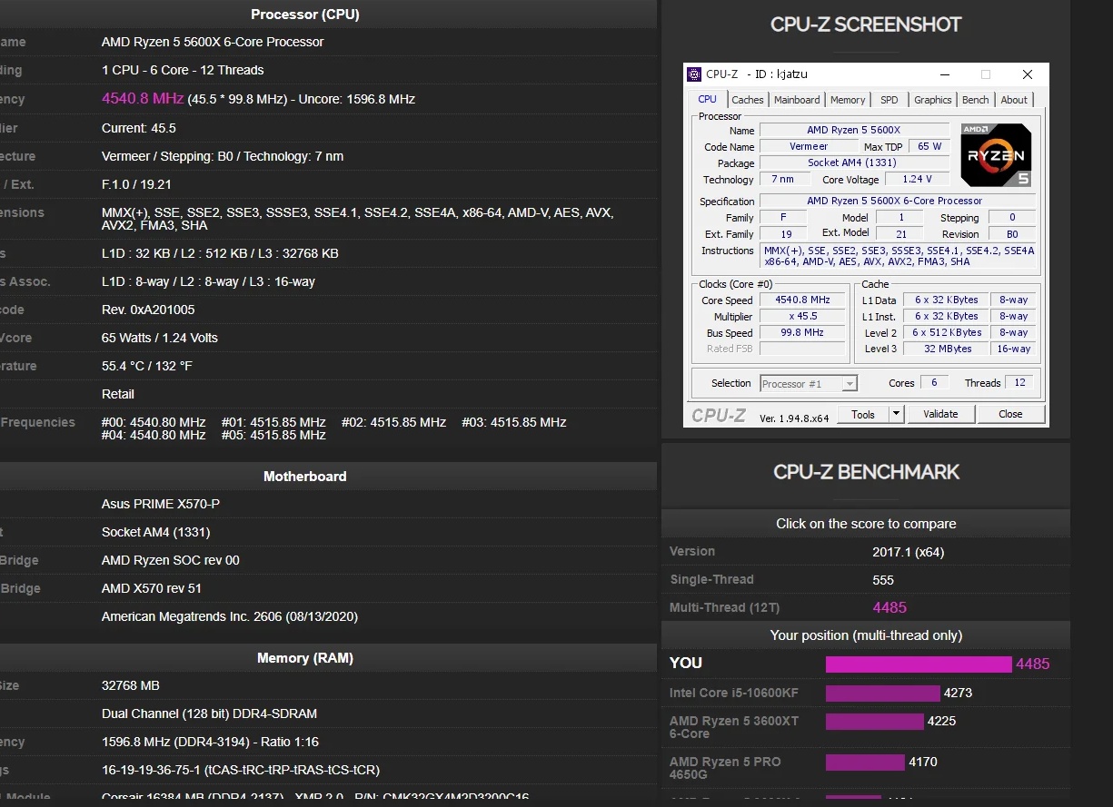Click the Memory (RAM) section header
The image size is (1113, 807).
click(x=305, y=657)
